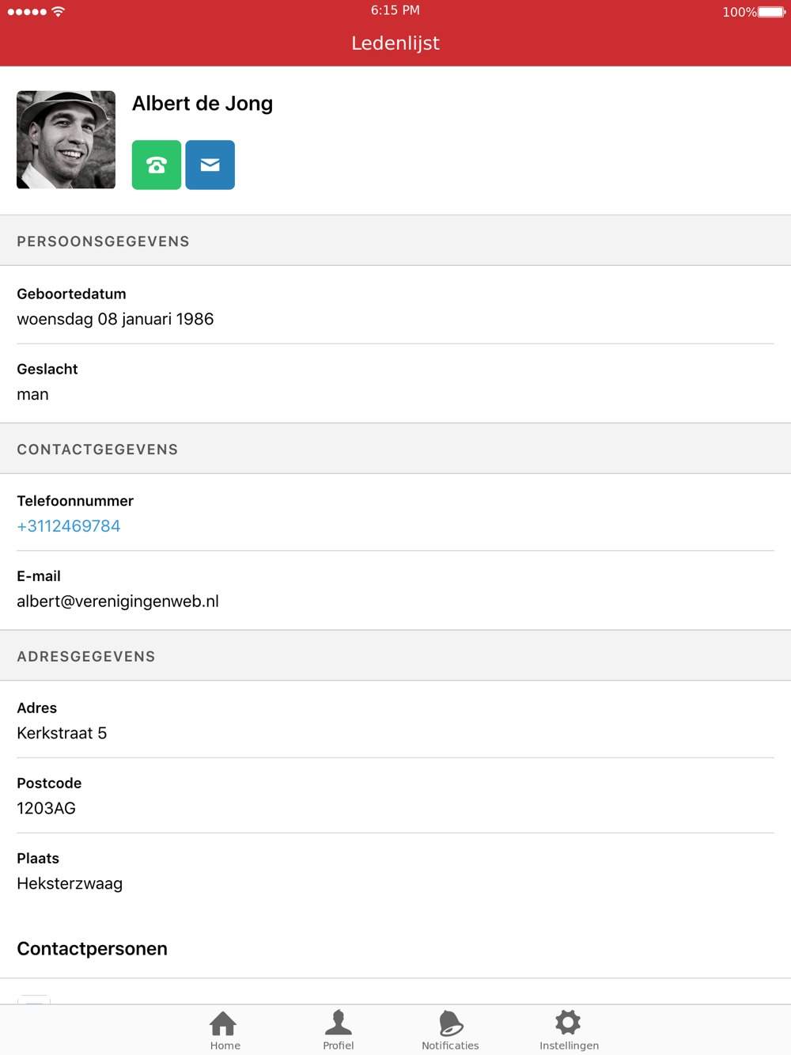The width and height of the screenshot is (791, 1055).
Task: Select the email albert@verenigingenweb.nl
Action: 118,602
